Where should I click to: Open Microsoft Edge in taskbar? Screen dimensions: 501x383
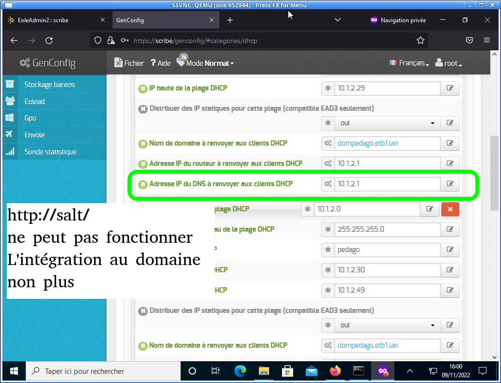click(x=240, y=371)
